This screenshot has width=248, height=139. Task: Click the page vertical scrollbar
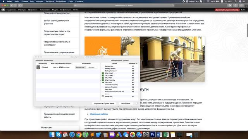[247, 31]
